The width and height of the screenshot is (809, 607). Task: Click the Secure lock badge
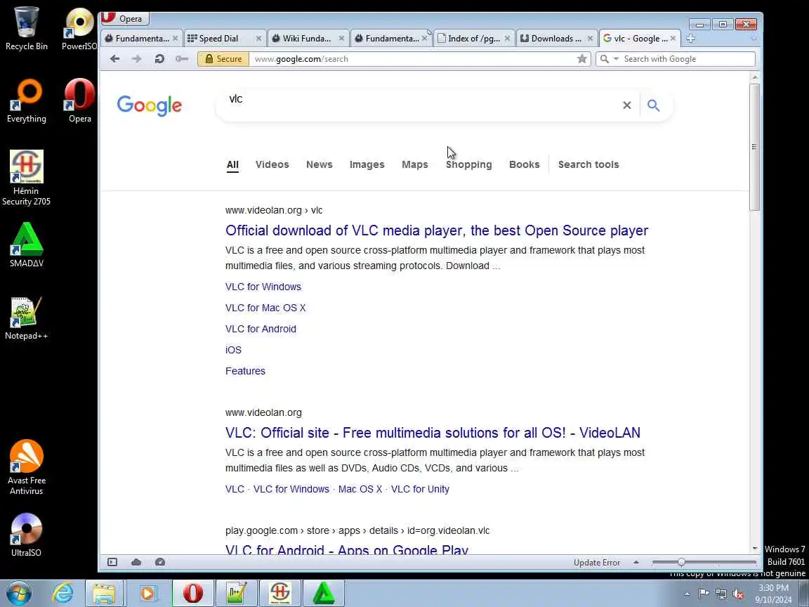223,59
